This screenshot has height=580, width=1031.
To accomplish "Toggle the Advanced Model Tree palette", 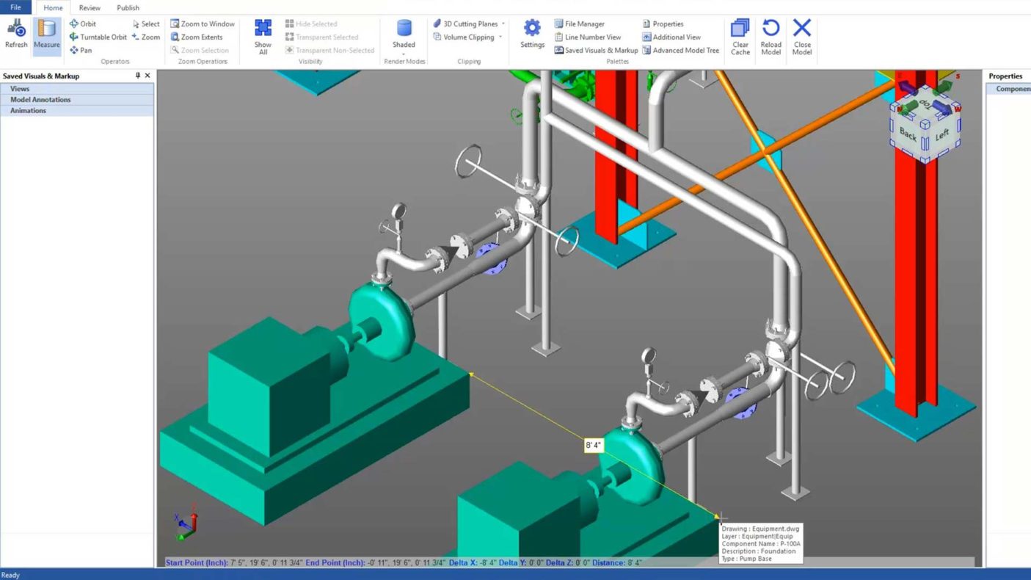I will 680,51.
